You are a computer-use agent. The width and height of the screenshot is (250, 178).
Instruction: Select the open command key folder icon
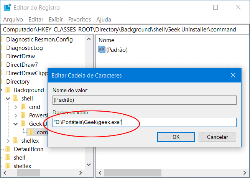(x=31, y=132)
